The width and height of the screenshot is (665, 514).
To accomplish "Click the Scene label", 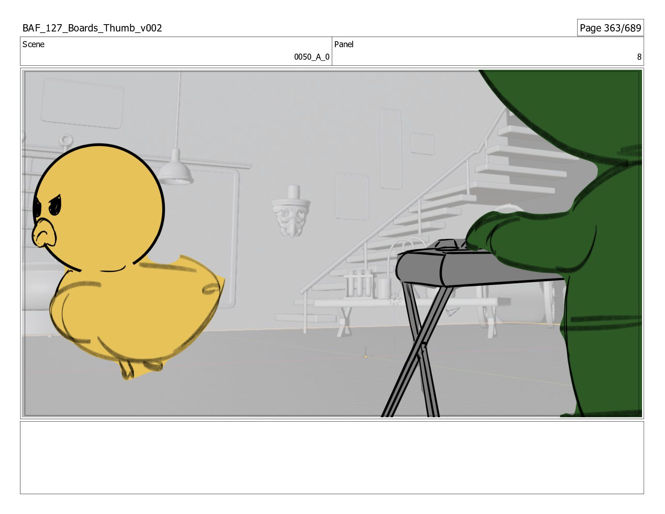I will (x=33, y=44).
